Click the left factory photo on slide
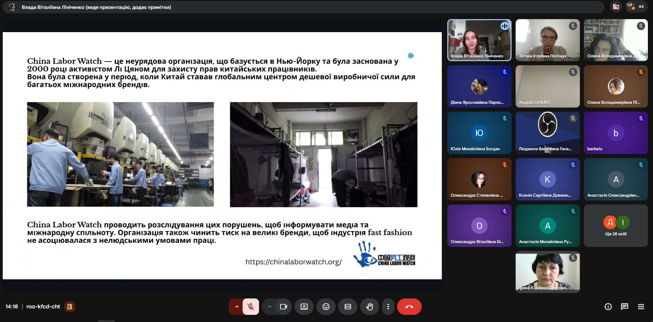Viewport: 653px width, 322px height. tap(120, 154)
